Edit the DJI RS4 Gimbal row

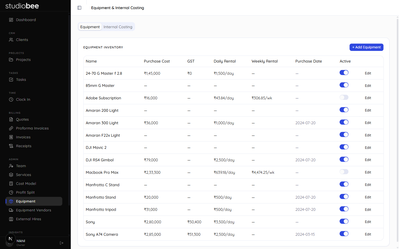[368, 160]
